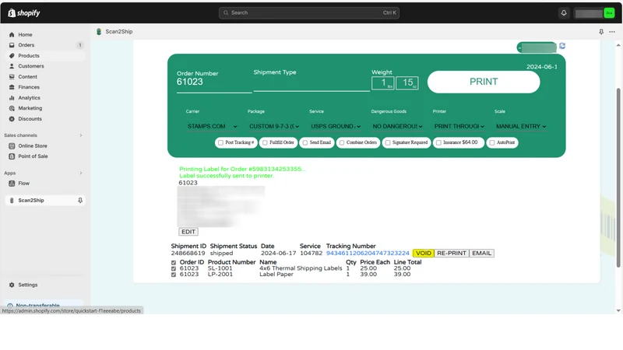This screenshot has width=623, height=350.
Task: Click the yellow VOID button
Action: point(423,254)
